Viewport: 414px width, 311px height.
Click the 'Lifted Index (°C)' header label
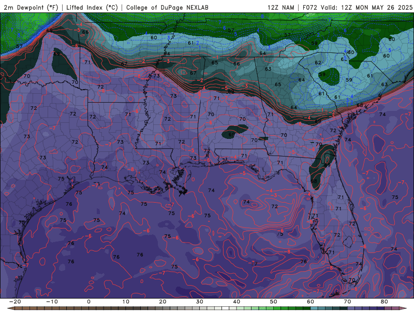point(92,7)
